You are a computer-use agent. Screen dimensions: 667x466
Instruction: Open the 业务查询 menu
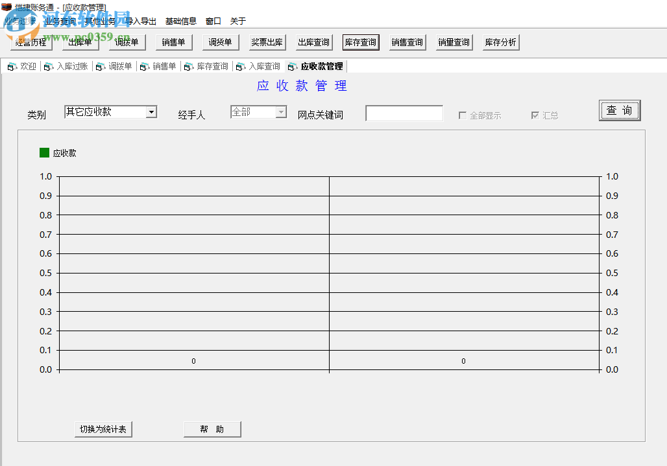(60, 21)
